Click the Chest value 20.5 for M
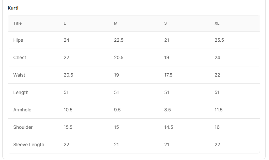This screenshot has width=269, height=160. pyautogui.click(x=119, y=57)
